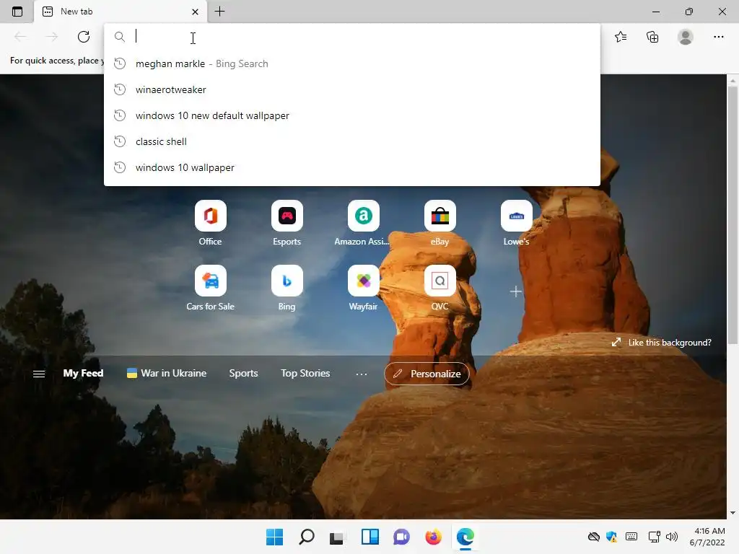This screenshot has width=739, height=554.
Task: Switch to the My Feed tab
Action: click(x=84, y=373)
